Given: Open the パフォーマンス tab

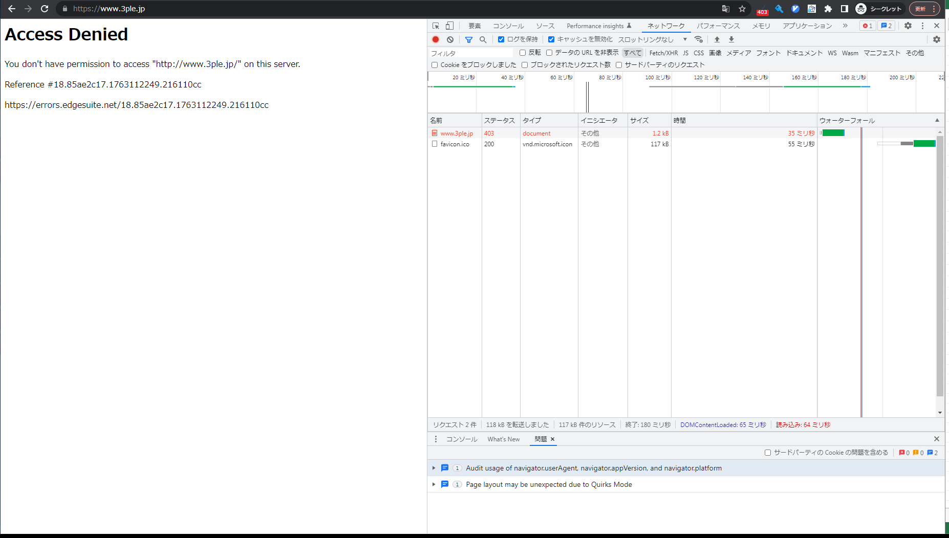Looking at the screenshot, I should 718,26.
